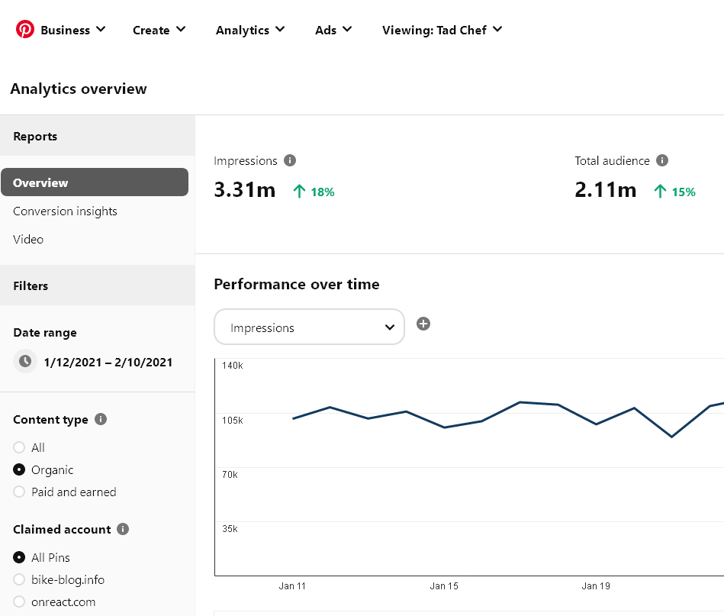724x616 pixels.
Task: Click the 105k y-axis label
Action: (x=232, y=420)
